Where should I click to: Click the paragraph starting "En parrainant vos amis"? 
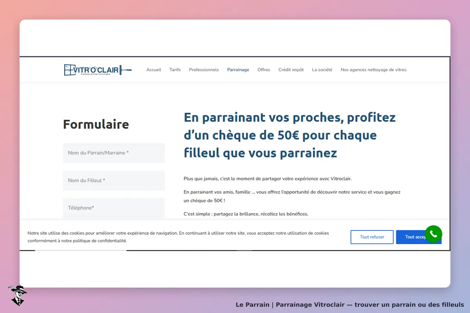click(x=292, y=196)
